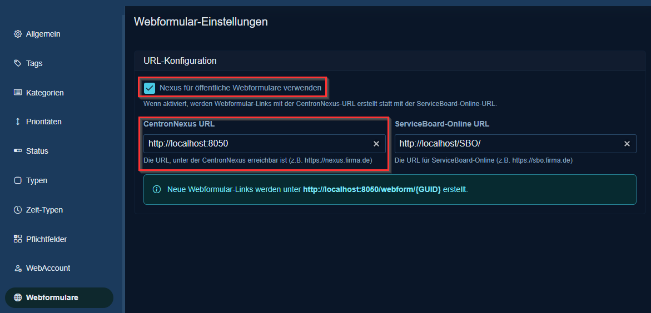Open Zeit-Typen settings
This screenshot has height=313, width=651.
tap(59, 210)
